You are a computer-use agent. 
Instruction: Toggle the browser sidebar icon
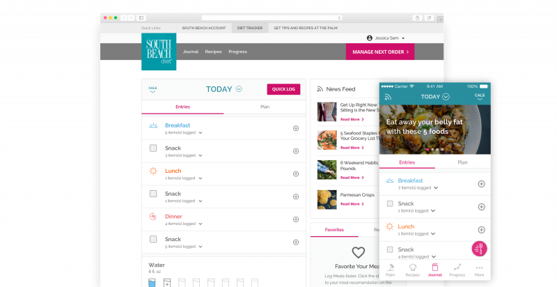(x=141, y=17)
